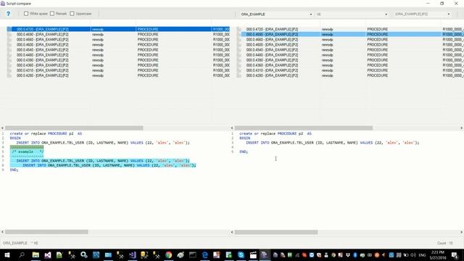Click the highlighted /* example */ comment line
Viewport: 464px width, 261px height.
(28, 152)
